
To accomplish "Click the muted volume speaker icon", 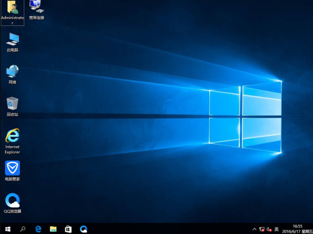I will [269, 229].
